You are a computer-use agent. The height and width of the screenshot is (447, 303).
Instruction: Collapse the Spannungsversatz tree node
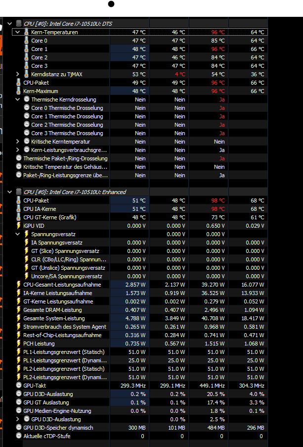pyautogui.click(x=18, y=234)
